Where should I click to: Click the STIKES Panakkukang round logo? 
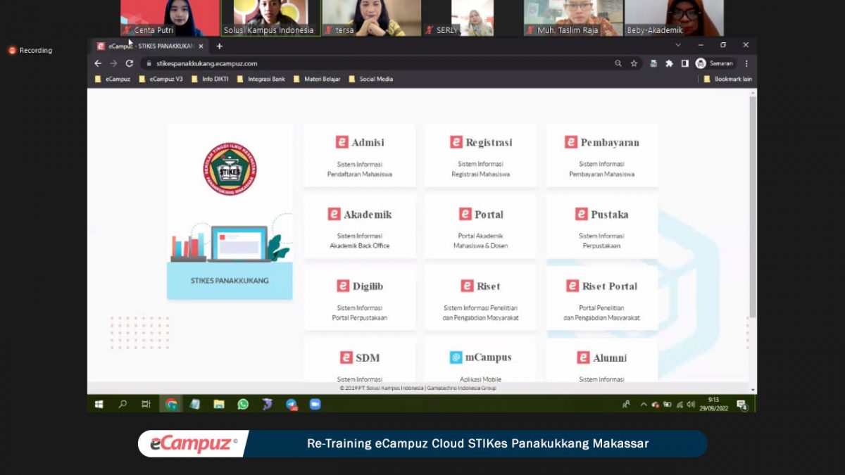230,169
